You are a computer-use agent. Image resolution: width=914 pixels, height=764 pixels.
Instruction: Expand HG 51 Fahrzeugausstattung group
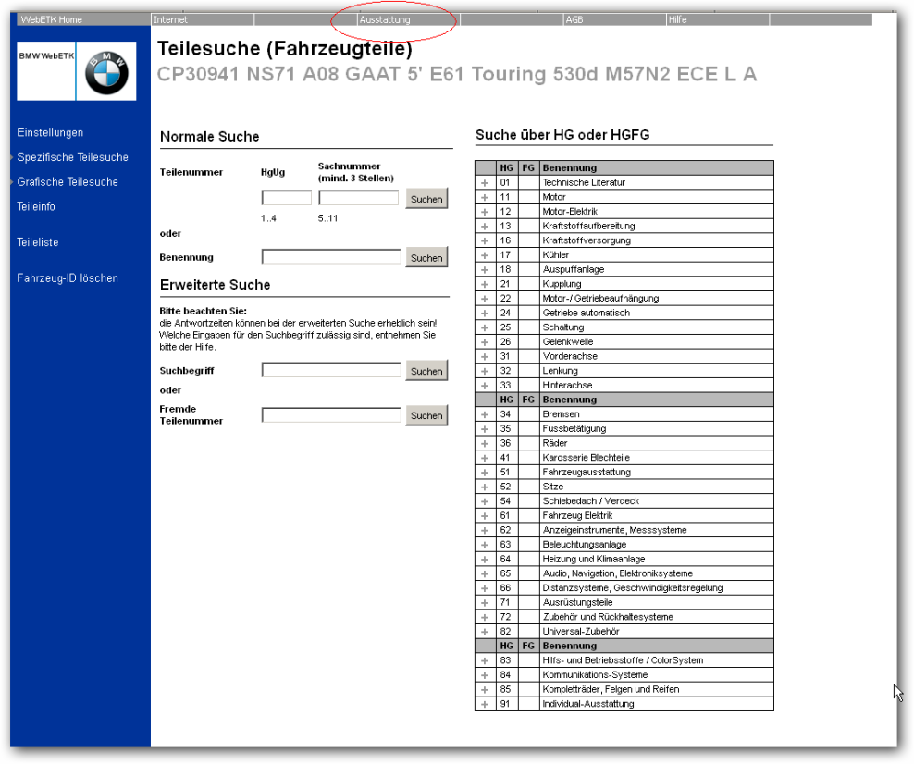click(x=485, y=473)
